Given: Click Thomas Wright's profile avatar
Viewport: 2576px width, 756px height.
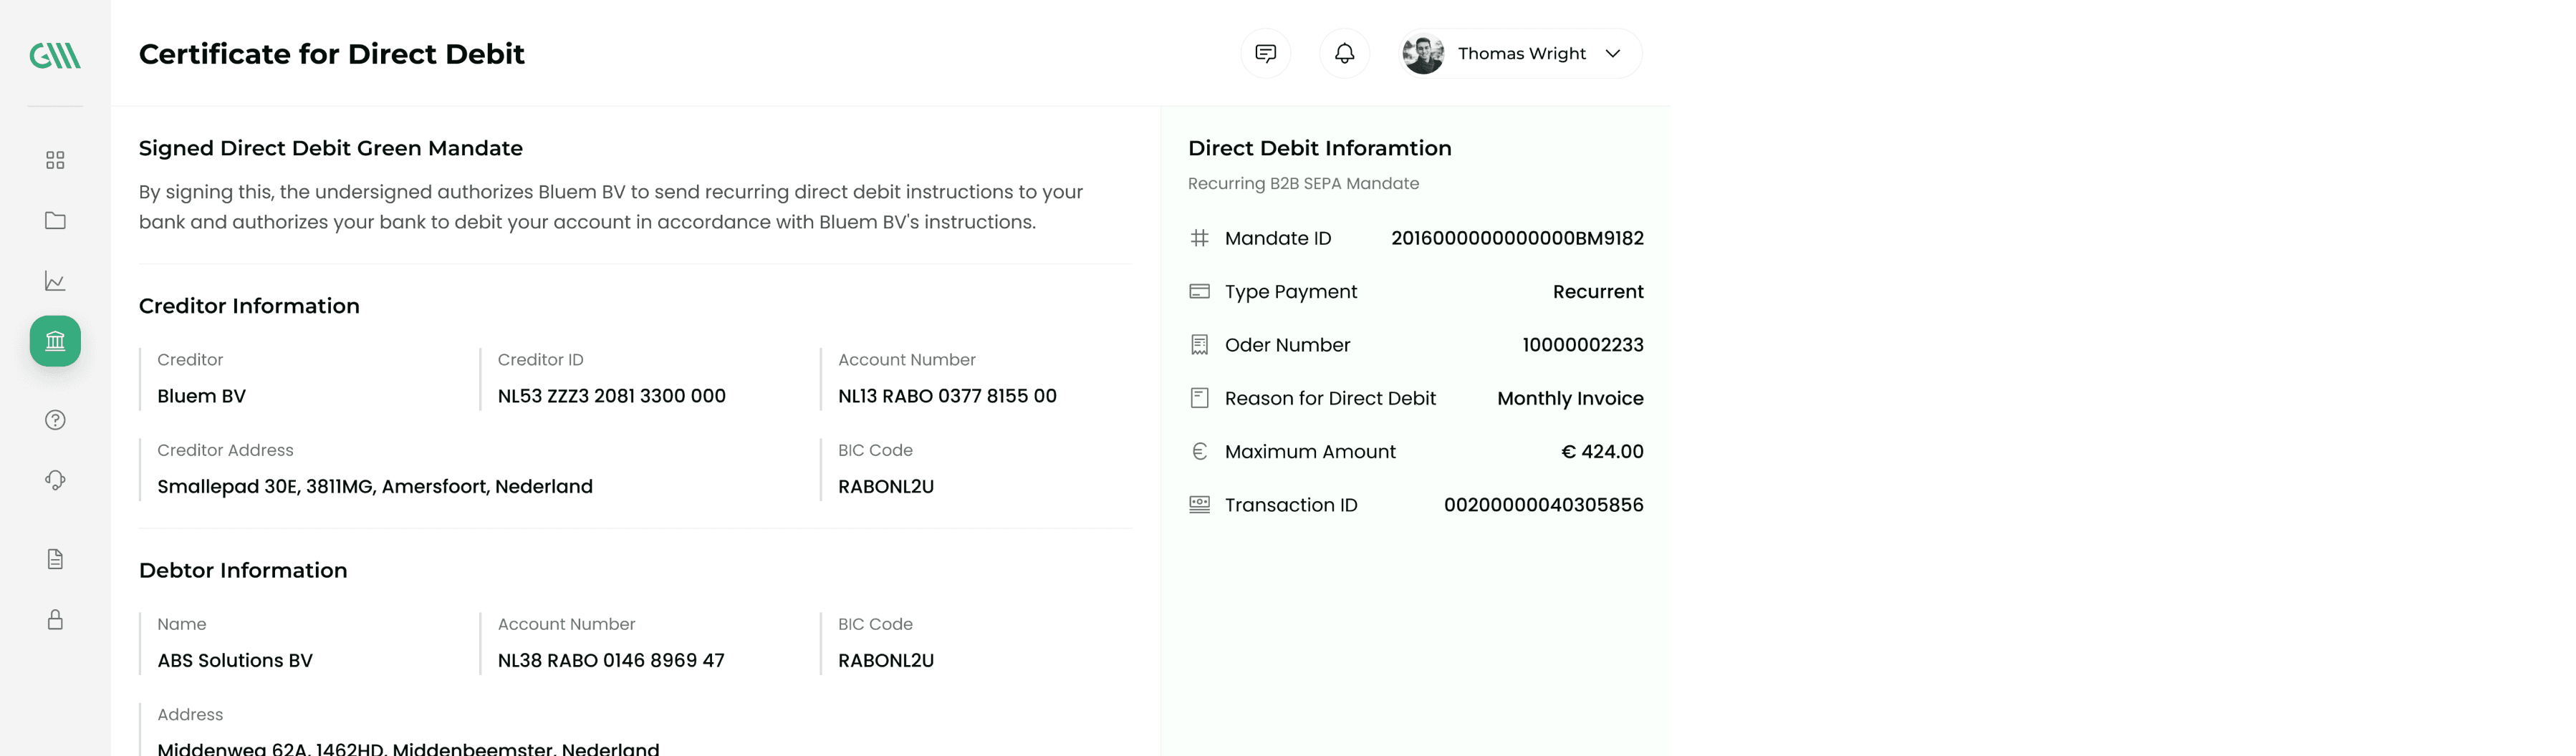Looking at the screenshot, I should pyautogui.click(x=1422, y=54).
